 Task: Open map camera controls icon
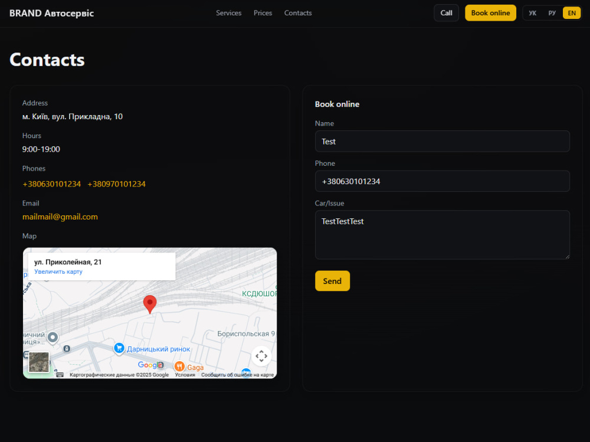(261, 356)
